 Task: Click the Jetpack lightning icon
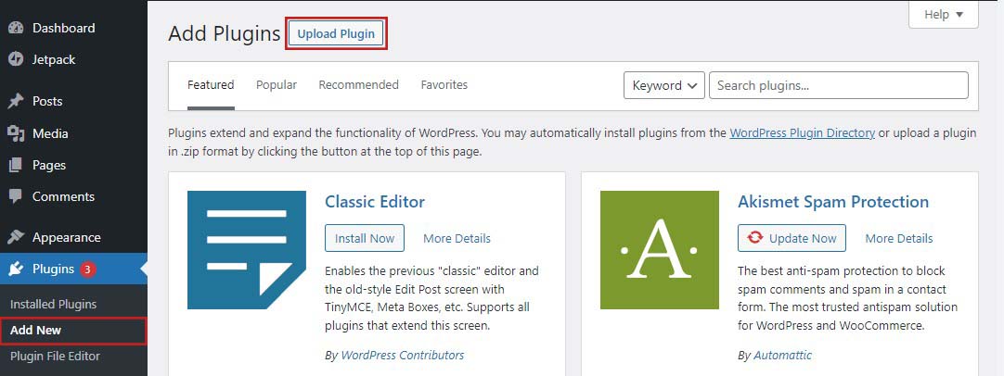pyautogui.click(x=16, y=59)
